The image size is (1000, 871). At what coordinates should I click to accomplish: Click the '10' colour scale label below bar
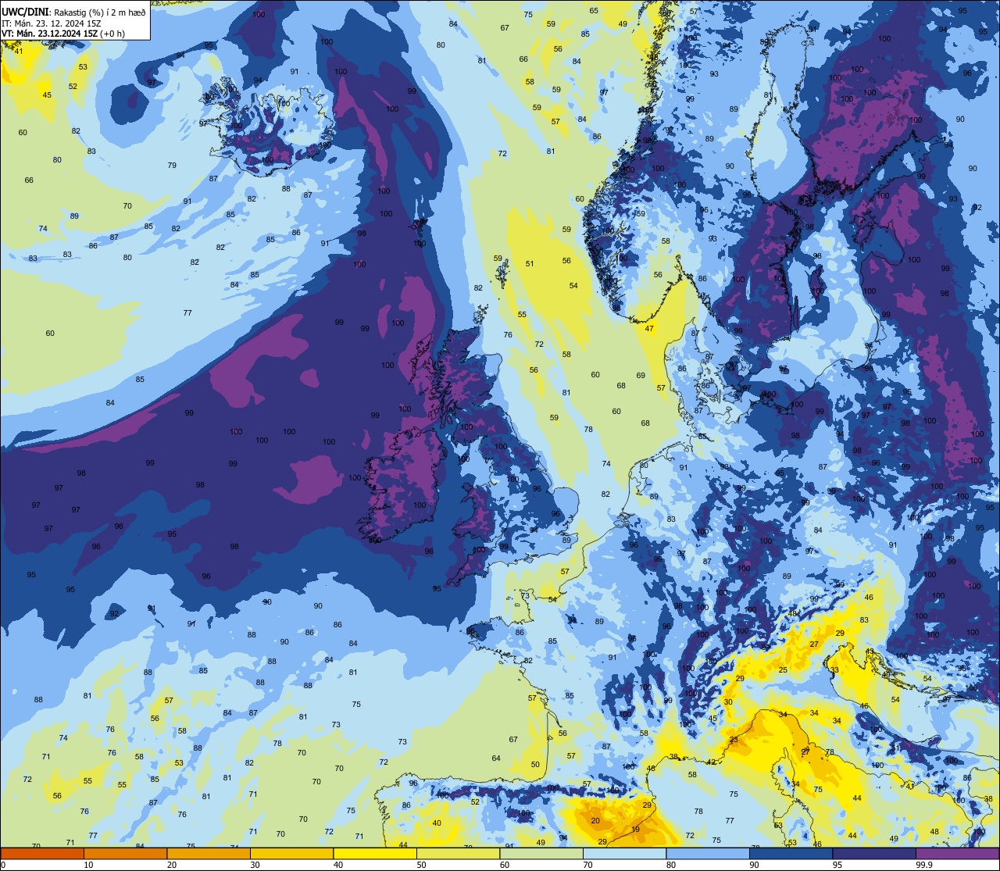(88, 865)
